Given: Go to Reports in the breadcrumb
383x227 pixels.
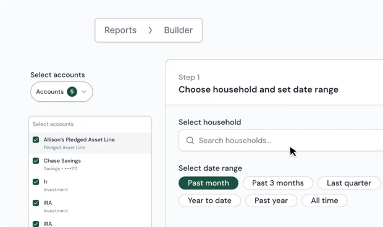Looking at the screenshot, I should pyautogui.click(x=120, y=30).
